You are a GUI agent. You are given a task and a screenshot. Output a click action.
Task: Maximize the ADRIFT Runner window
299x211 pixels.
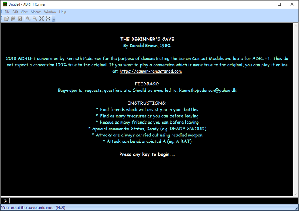coord(279,4)
